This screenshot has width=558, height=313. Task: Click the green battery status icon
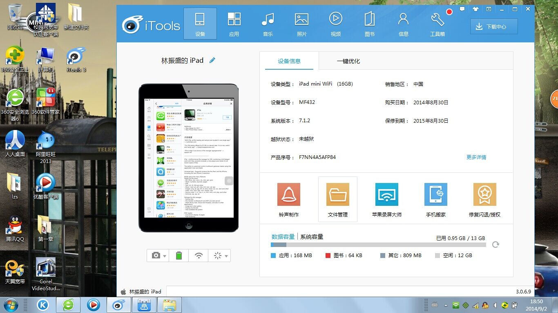(x=179, y=256)
